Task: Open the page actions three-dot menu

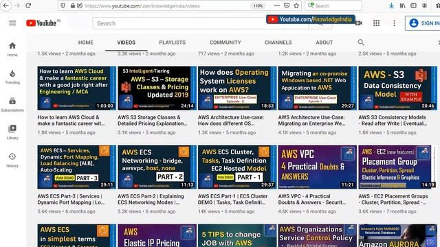Action: (276, 5)
